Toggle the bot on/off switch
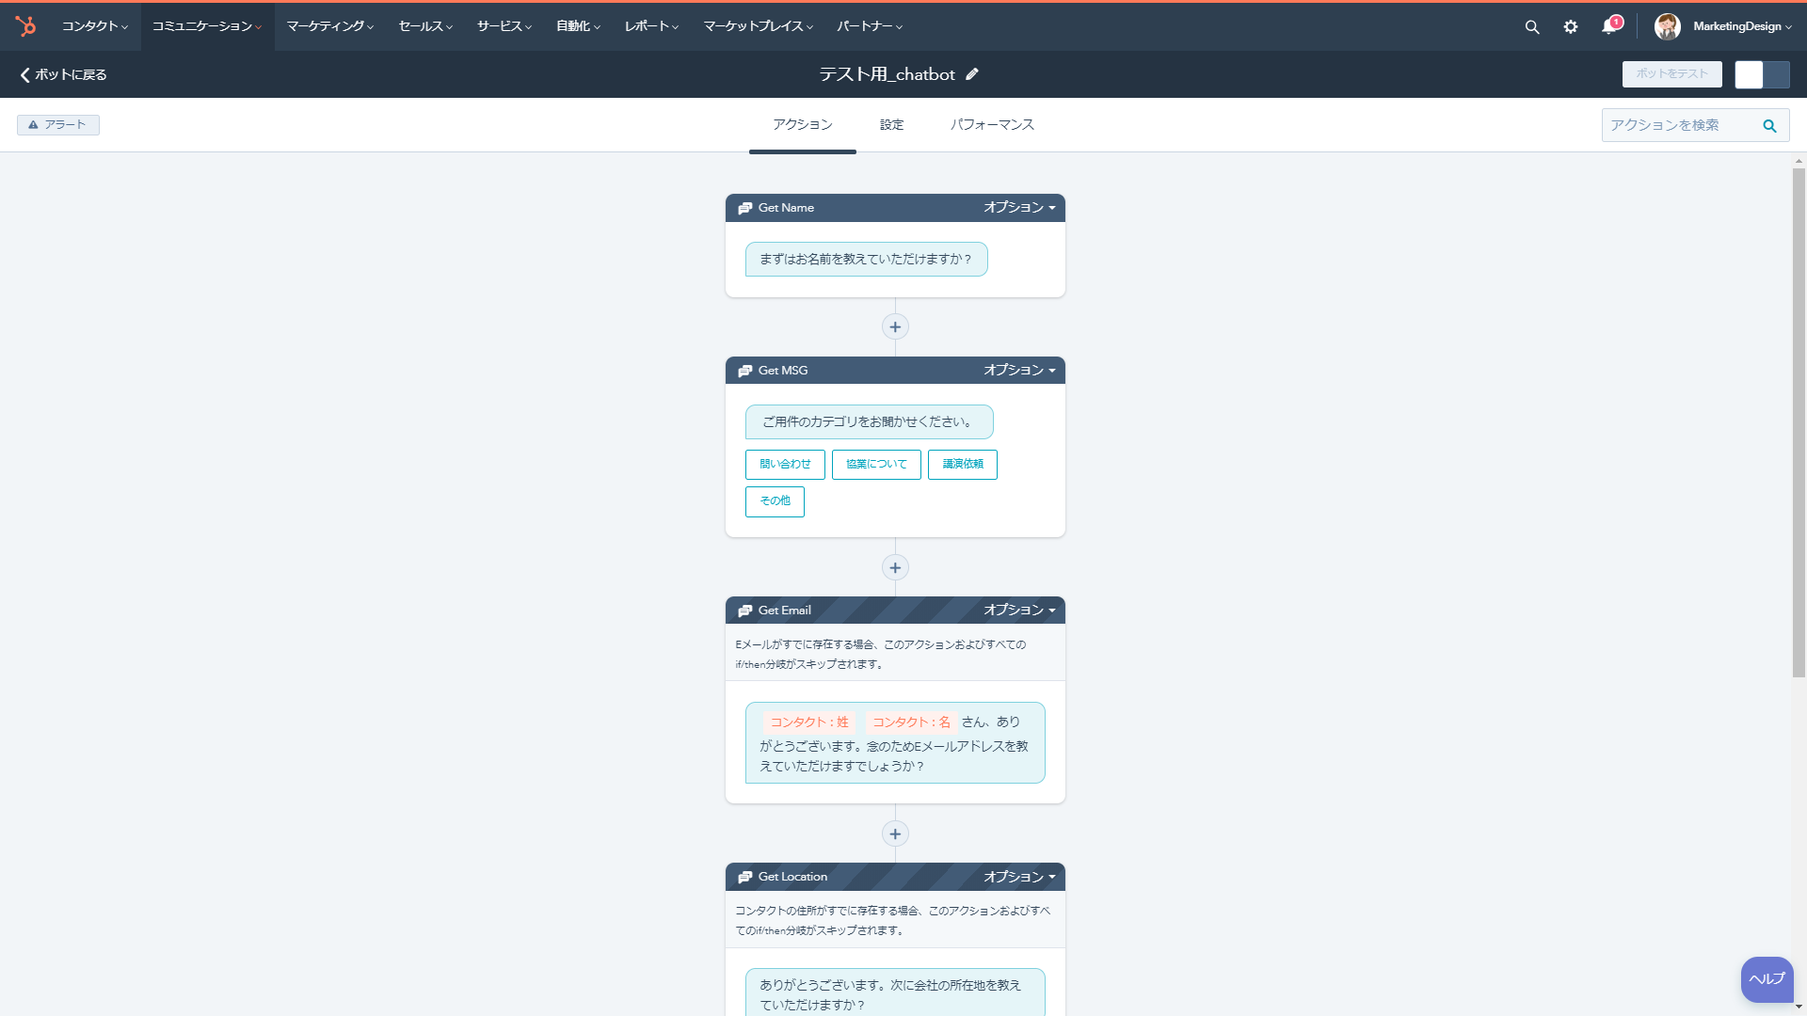 pyautogui.click(x=1762, y=74)
